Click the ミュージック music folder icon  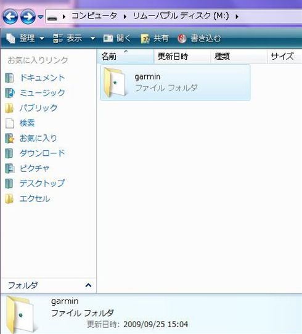click(10, 93)
